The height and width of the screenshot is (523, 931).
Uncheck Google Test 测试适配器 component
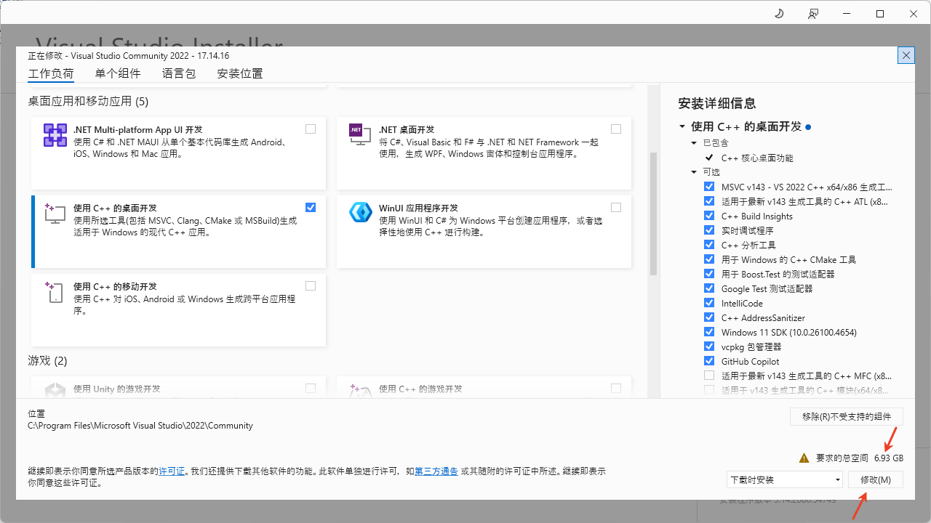click(709, 288)
